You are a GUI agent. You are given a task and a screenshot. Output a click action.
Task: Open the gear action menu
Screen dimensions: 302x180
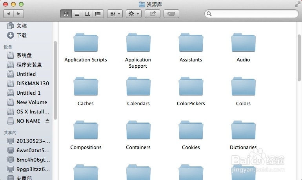[x=134, y=14]
